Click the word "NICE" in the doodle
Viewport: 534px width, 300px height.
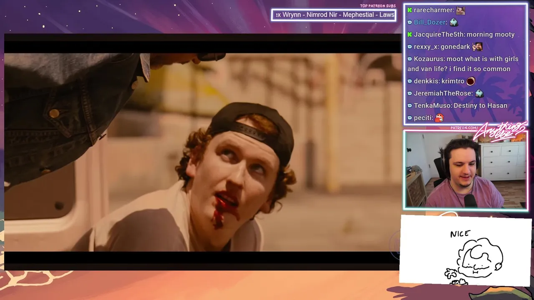click(460, 234)
